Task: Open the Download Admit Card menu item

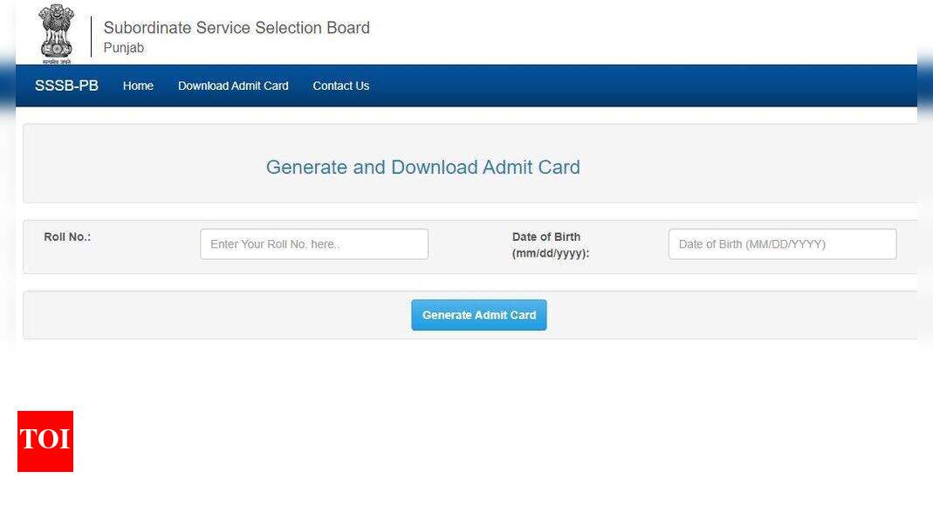Action: click(x=233, y=85)
